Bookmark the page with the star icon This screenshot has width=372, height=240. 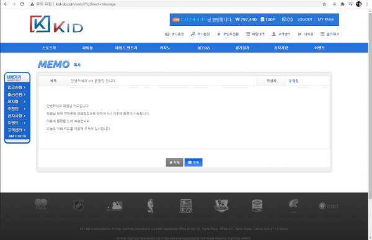tap(324, 4)
